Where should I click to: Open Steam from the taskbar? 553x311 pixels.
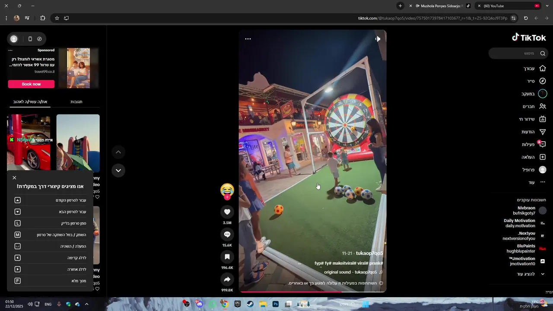coord(250,304)
